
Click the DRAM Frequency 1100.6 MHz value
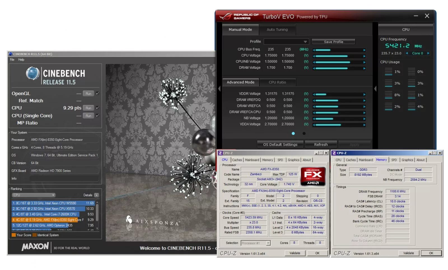pyautogui.click(x=398, y=191)
